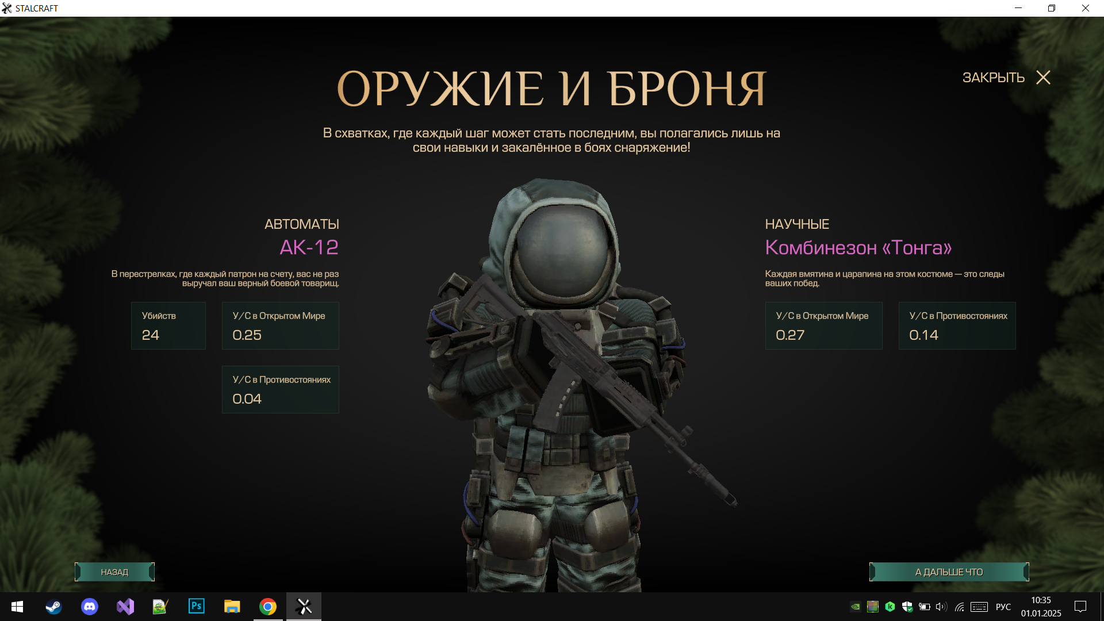Open Wi-Fi network tray icon
The height and width of the screenshot is (621, 1104).
[x=959, y=607]
